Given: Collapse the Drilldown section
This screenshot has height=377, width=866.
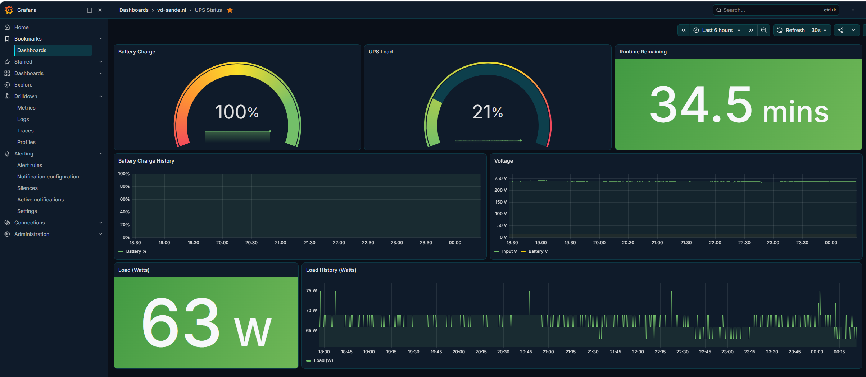Looking at the screenshot, I should [x=101, y=96].
